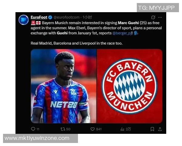The height and width of the screenshot is (146, 182).
Task: Click the reply speech bubble icon
Action: [33, 129]
